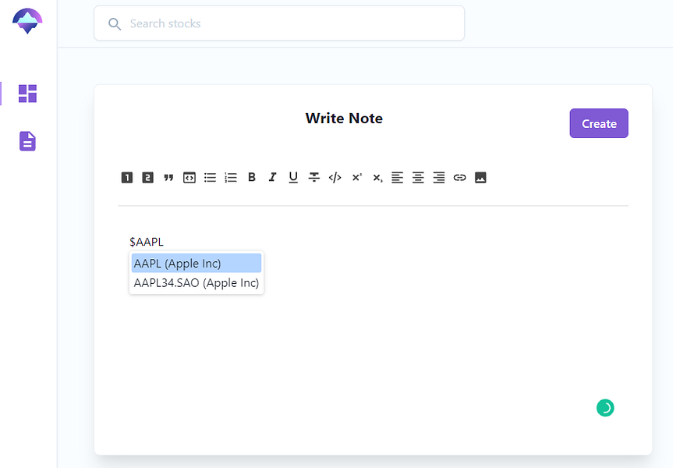Image resolution: width=673 pixels, height=468 pixels.
Task: Insert a code block
Action: click(190, 177)
